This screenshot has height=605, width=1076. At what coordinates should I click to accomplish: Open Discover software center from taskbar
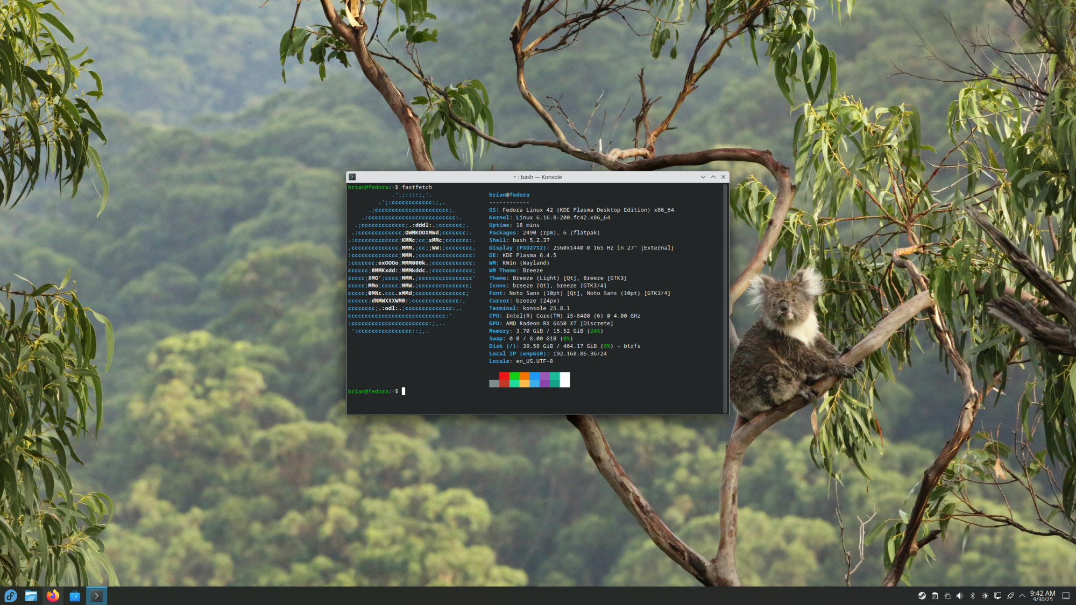click(x=75, y=596)
